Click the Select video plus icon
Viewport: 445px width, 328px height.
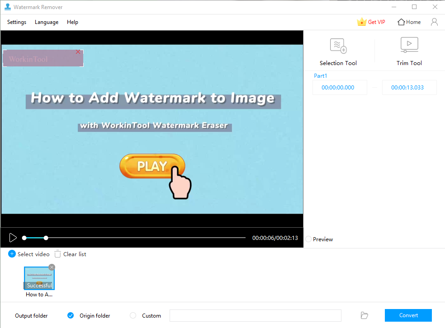pos(12,254)
